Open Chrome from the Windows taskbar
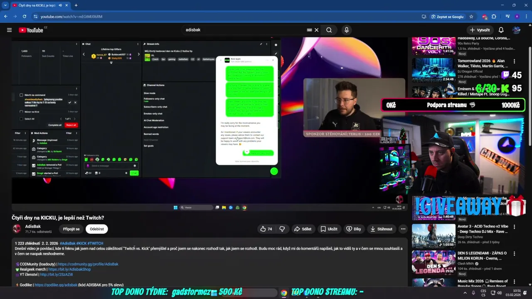The height and width of the screenshot is (299, 532). tap(283, 293)
